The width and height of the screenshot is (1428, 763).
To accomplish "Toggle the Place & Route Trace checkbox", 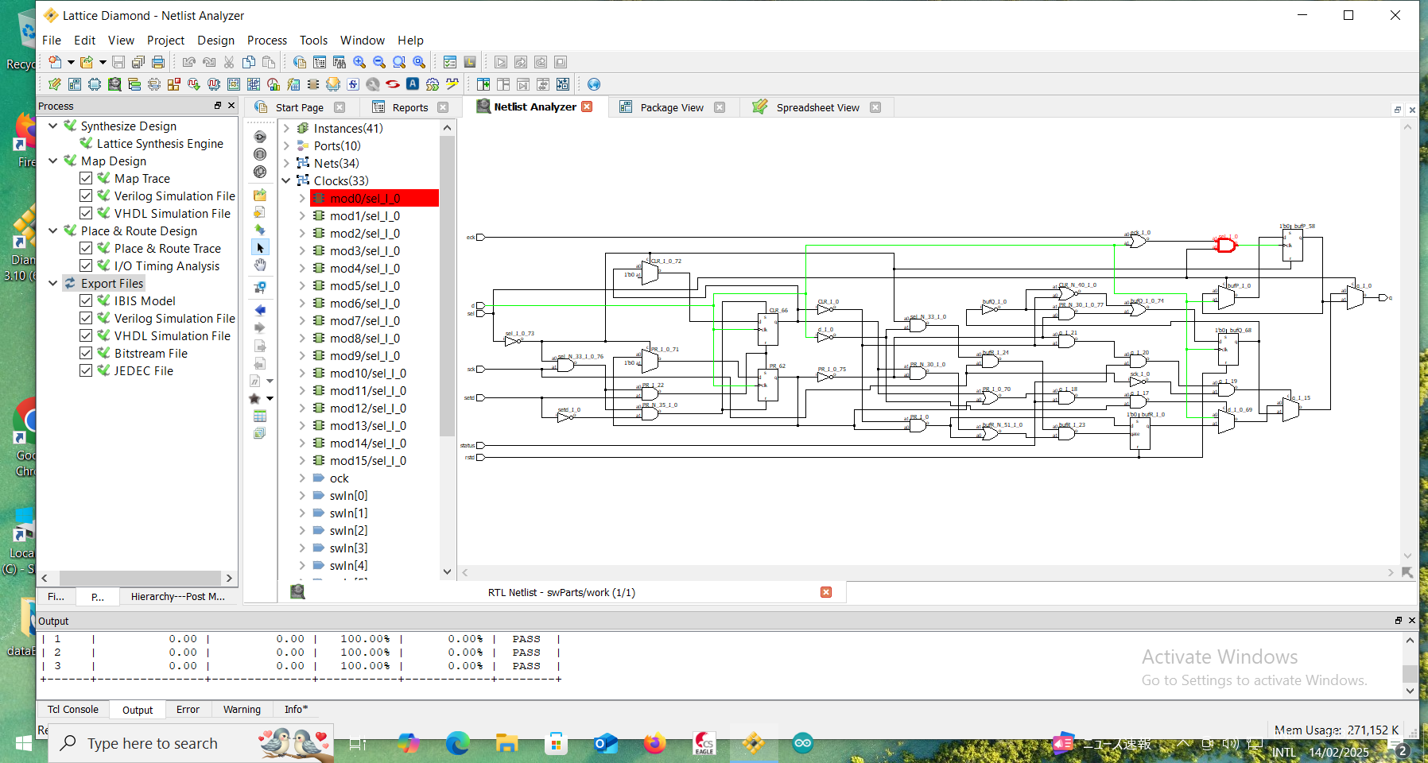I will click(x=86, y=248).
